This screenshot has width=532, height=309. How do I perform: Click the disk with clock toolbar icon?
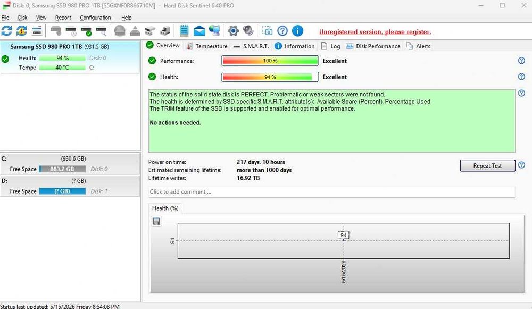(x=71, y=31)
